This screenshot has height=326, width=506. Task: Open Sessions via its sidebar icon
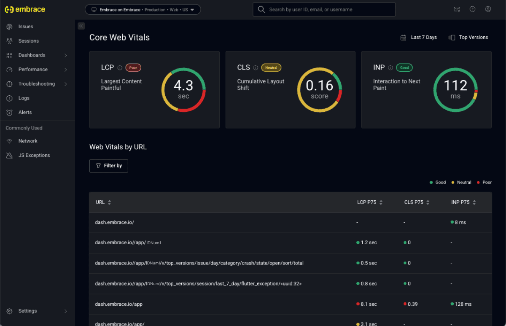[x=9, y=41]
